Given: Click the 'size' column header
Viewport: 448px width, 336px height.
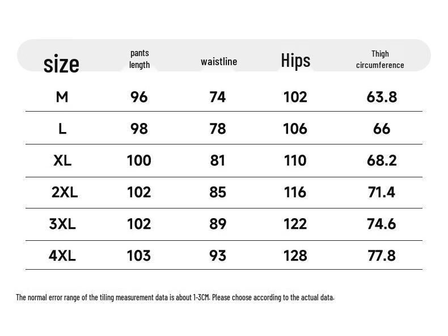Looking at the screenshot, I should 61,63.
